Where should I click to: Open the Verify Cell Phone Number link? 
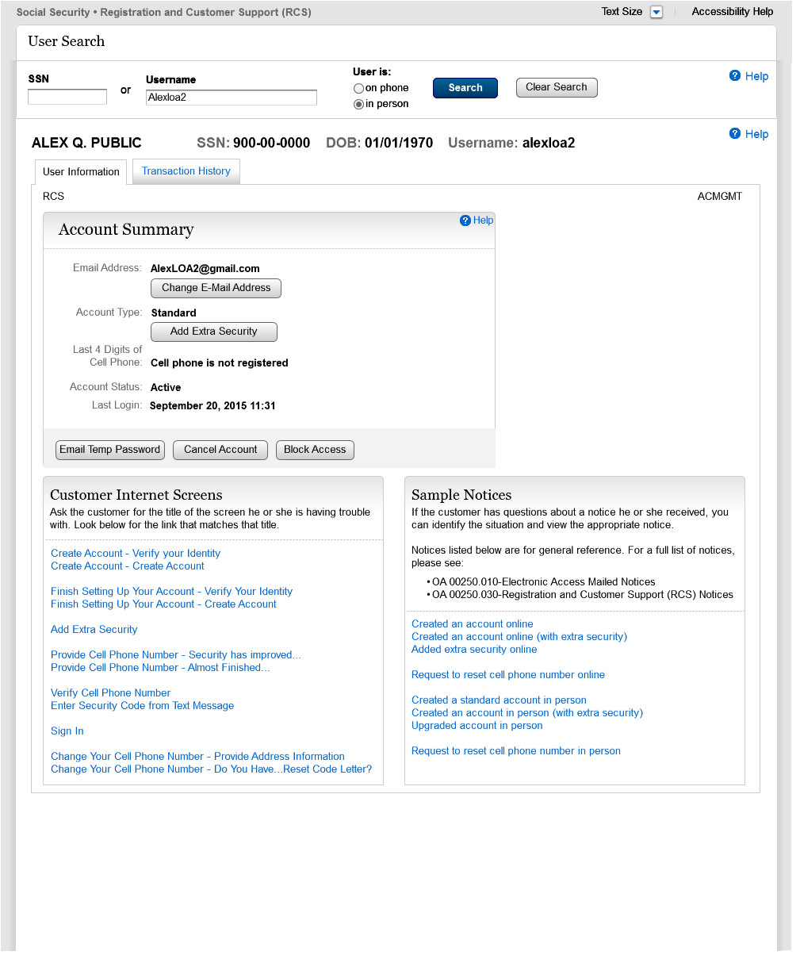[x=110, y=693]
